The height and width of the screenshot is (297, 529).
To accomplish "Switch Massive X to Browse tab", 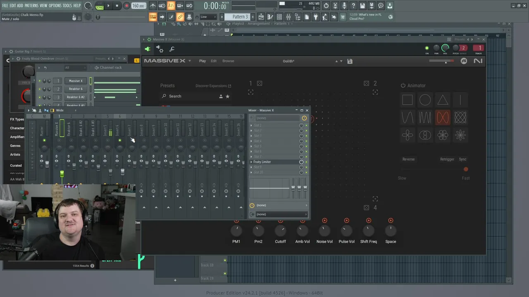I will (x=228, y=61).
